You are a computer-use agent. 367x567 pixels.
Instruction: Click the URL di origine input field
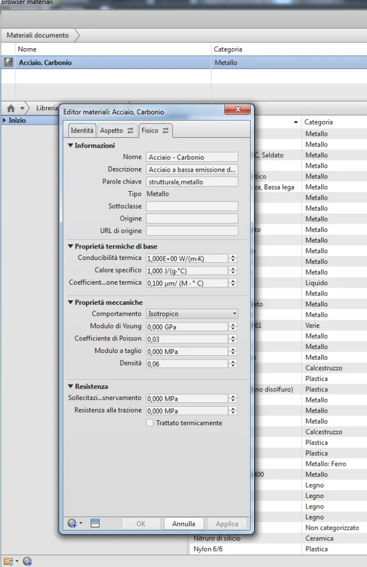[192, 231]
